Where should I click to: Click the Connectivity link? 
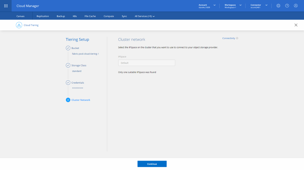(x=228, y=38)
